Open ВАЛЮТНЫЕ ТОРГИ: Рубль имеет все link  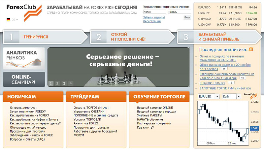[225, 88]
